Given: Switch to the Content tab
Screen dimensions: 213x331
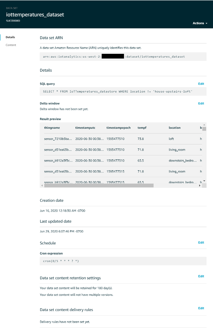Looking at the screenshot, I should pos(11,45).
